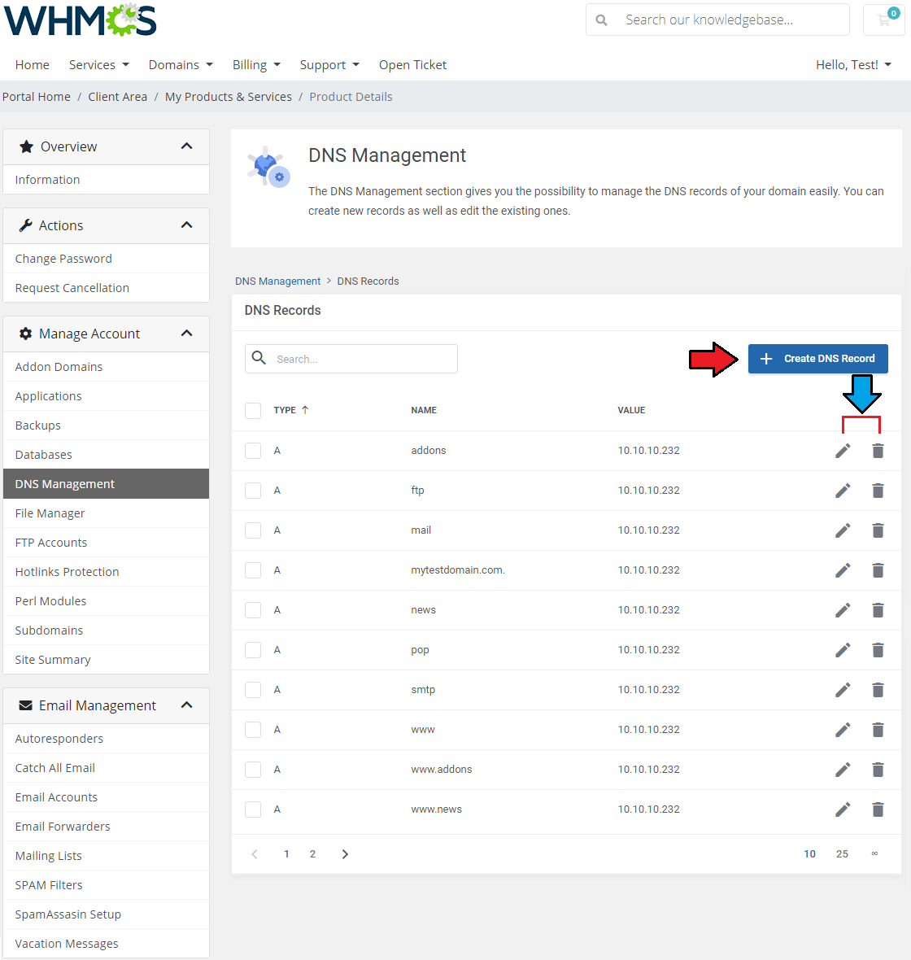Go to Portal Home breadcrumb

pos(36,97)
